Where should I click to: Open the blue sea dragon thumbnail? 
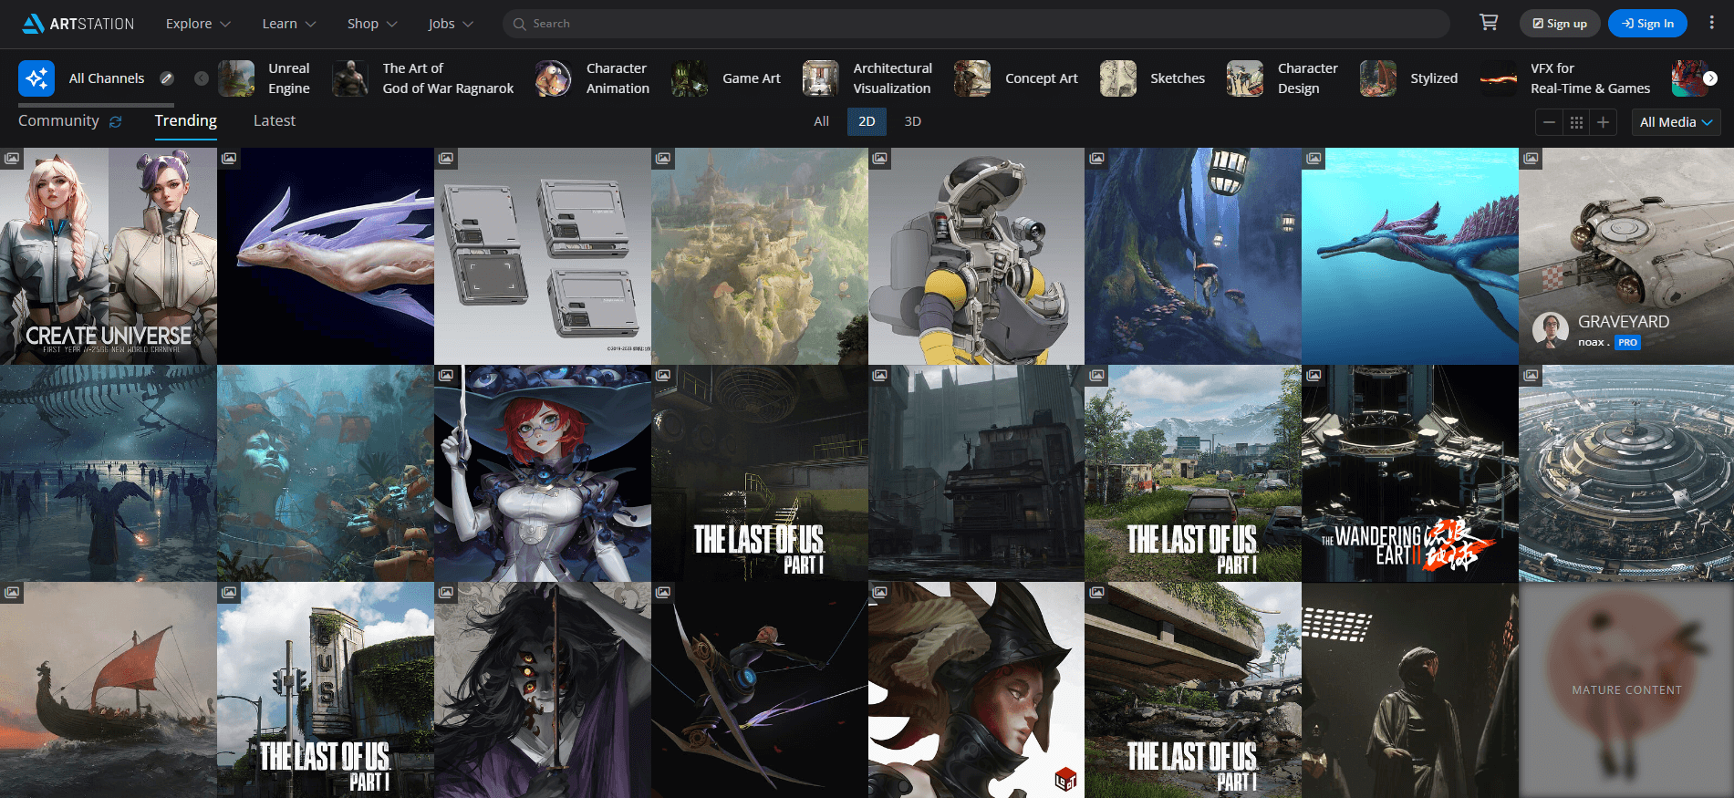click(x=1410, y=256)
